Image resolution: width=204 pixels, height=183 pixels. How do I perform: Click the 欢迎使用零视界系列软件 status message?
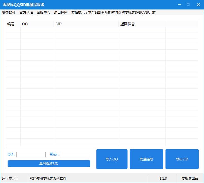(48, 179)
